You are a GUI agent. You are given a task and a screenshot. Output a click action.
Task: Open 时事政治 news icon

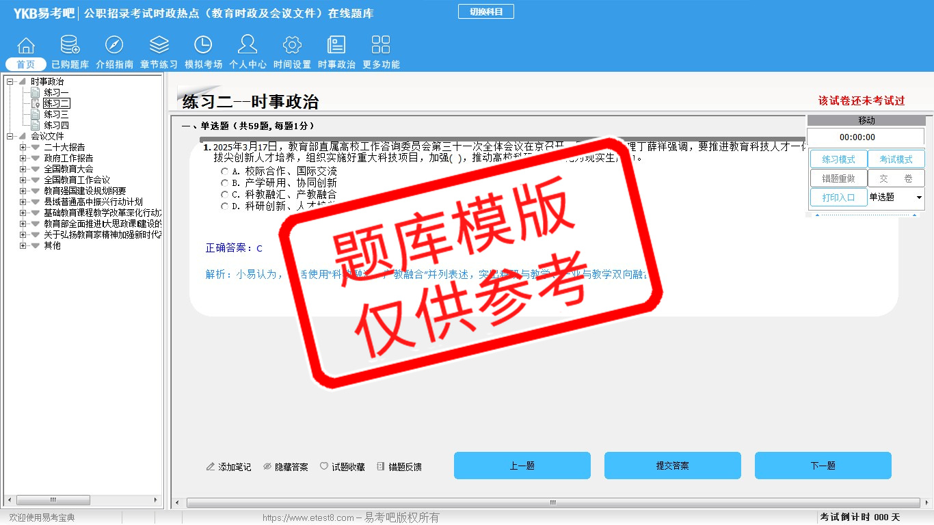pos(336,46)
